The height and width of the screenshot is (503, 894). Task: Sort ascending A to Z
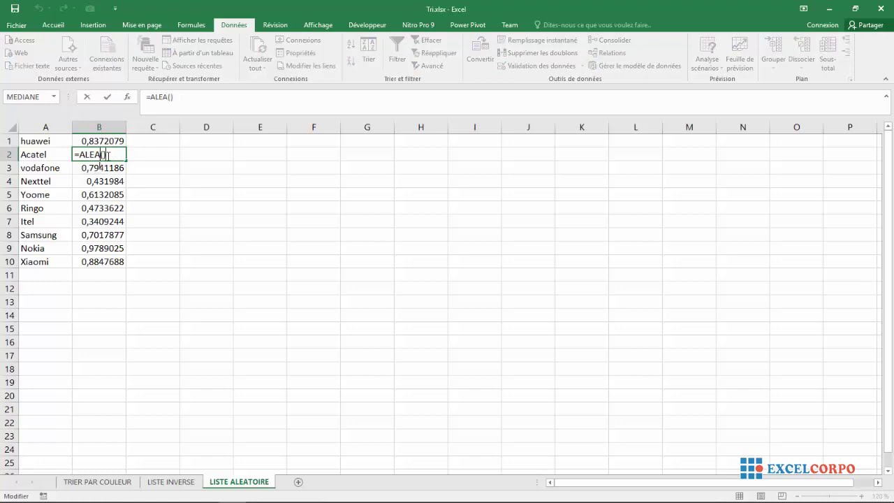351,43
